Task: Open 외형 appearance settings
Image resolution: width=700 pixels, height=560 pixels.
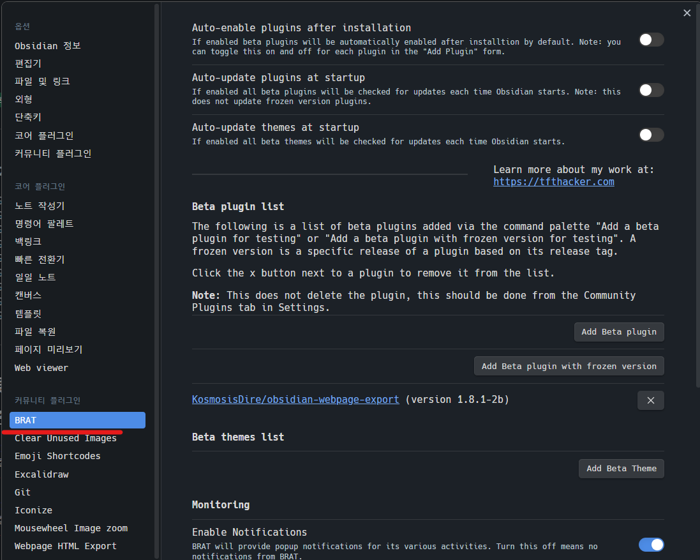Action: 77,99
